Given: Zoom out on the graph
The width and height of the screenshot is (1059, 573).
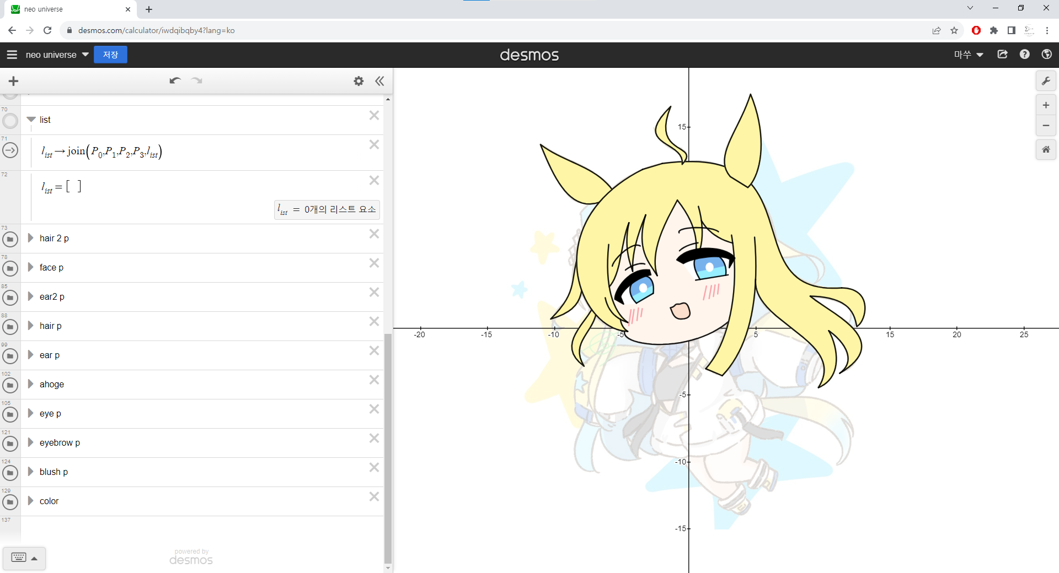Looking at the screenshot, I should 1046,126.
